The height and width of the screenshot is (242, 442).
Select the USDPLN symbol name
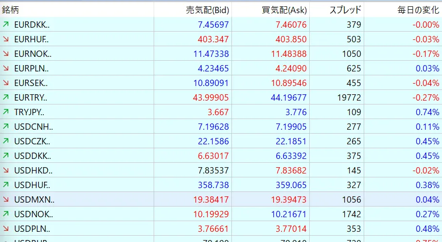tap(32, 229)
